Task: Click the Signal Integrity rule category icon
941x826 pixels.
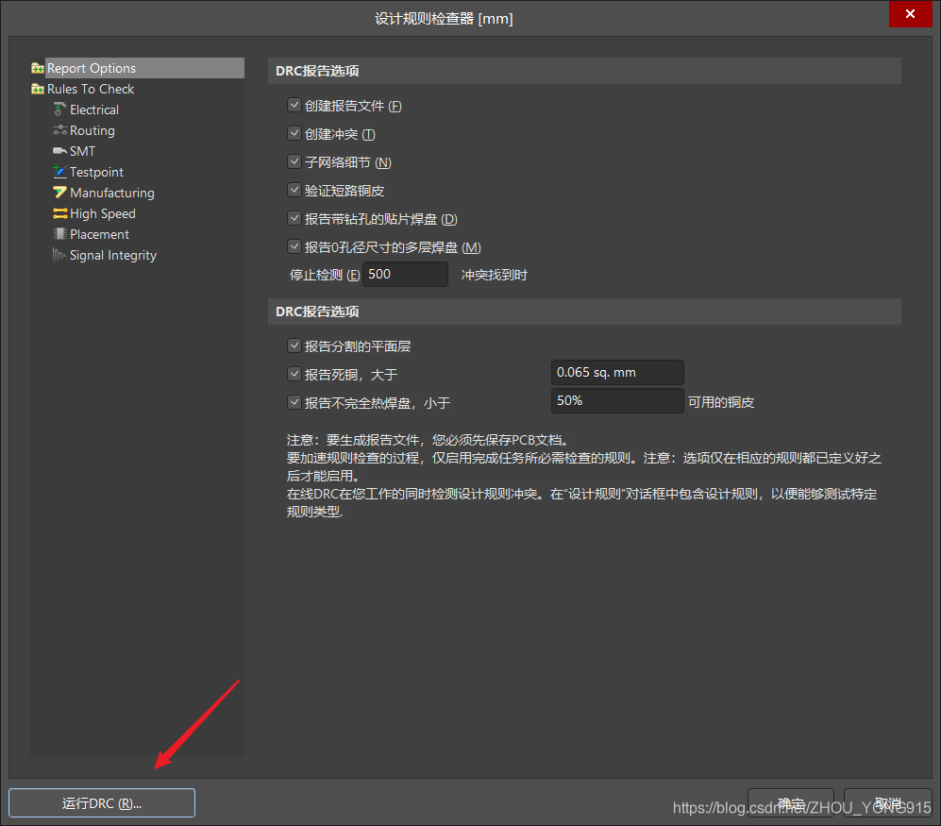Action: 60,255
